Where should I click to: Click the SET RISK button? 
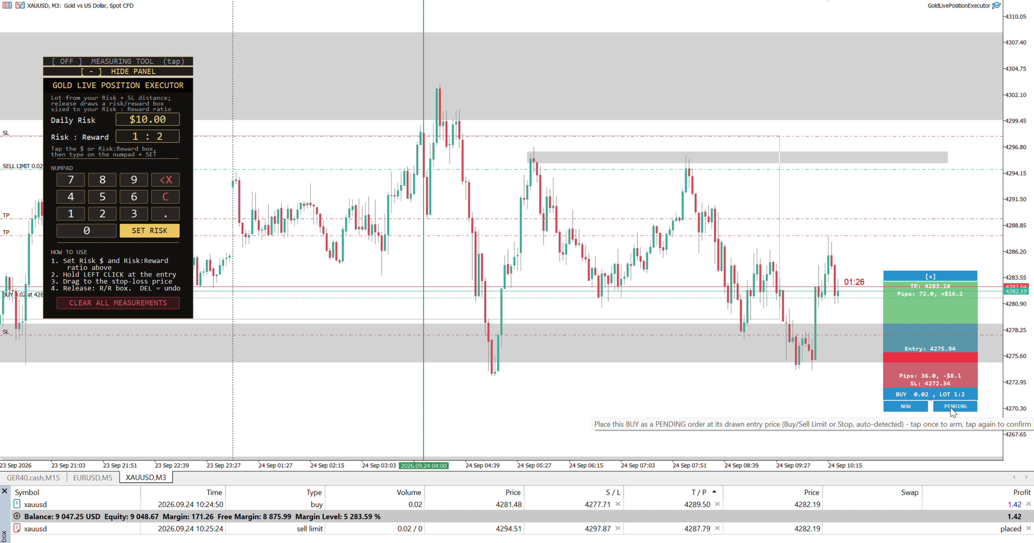pyautogui.click(x=149, y=231)
